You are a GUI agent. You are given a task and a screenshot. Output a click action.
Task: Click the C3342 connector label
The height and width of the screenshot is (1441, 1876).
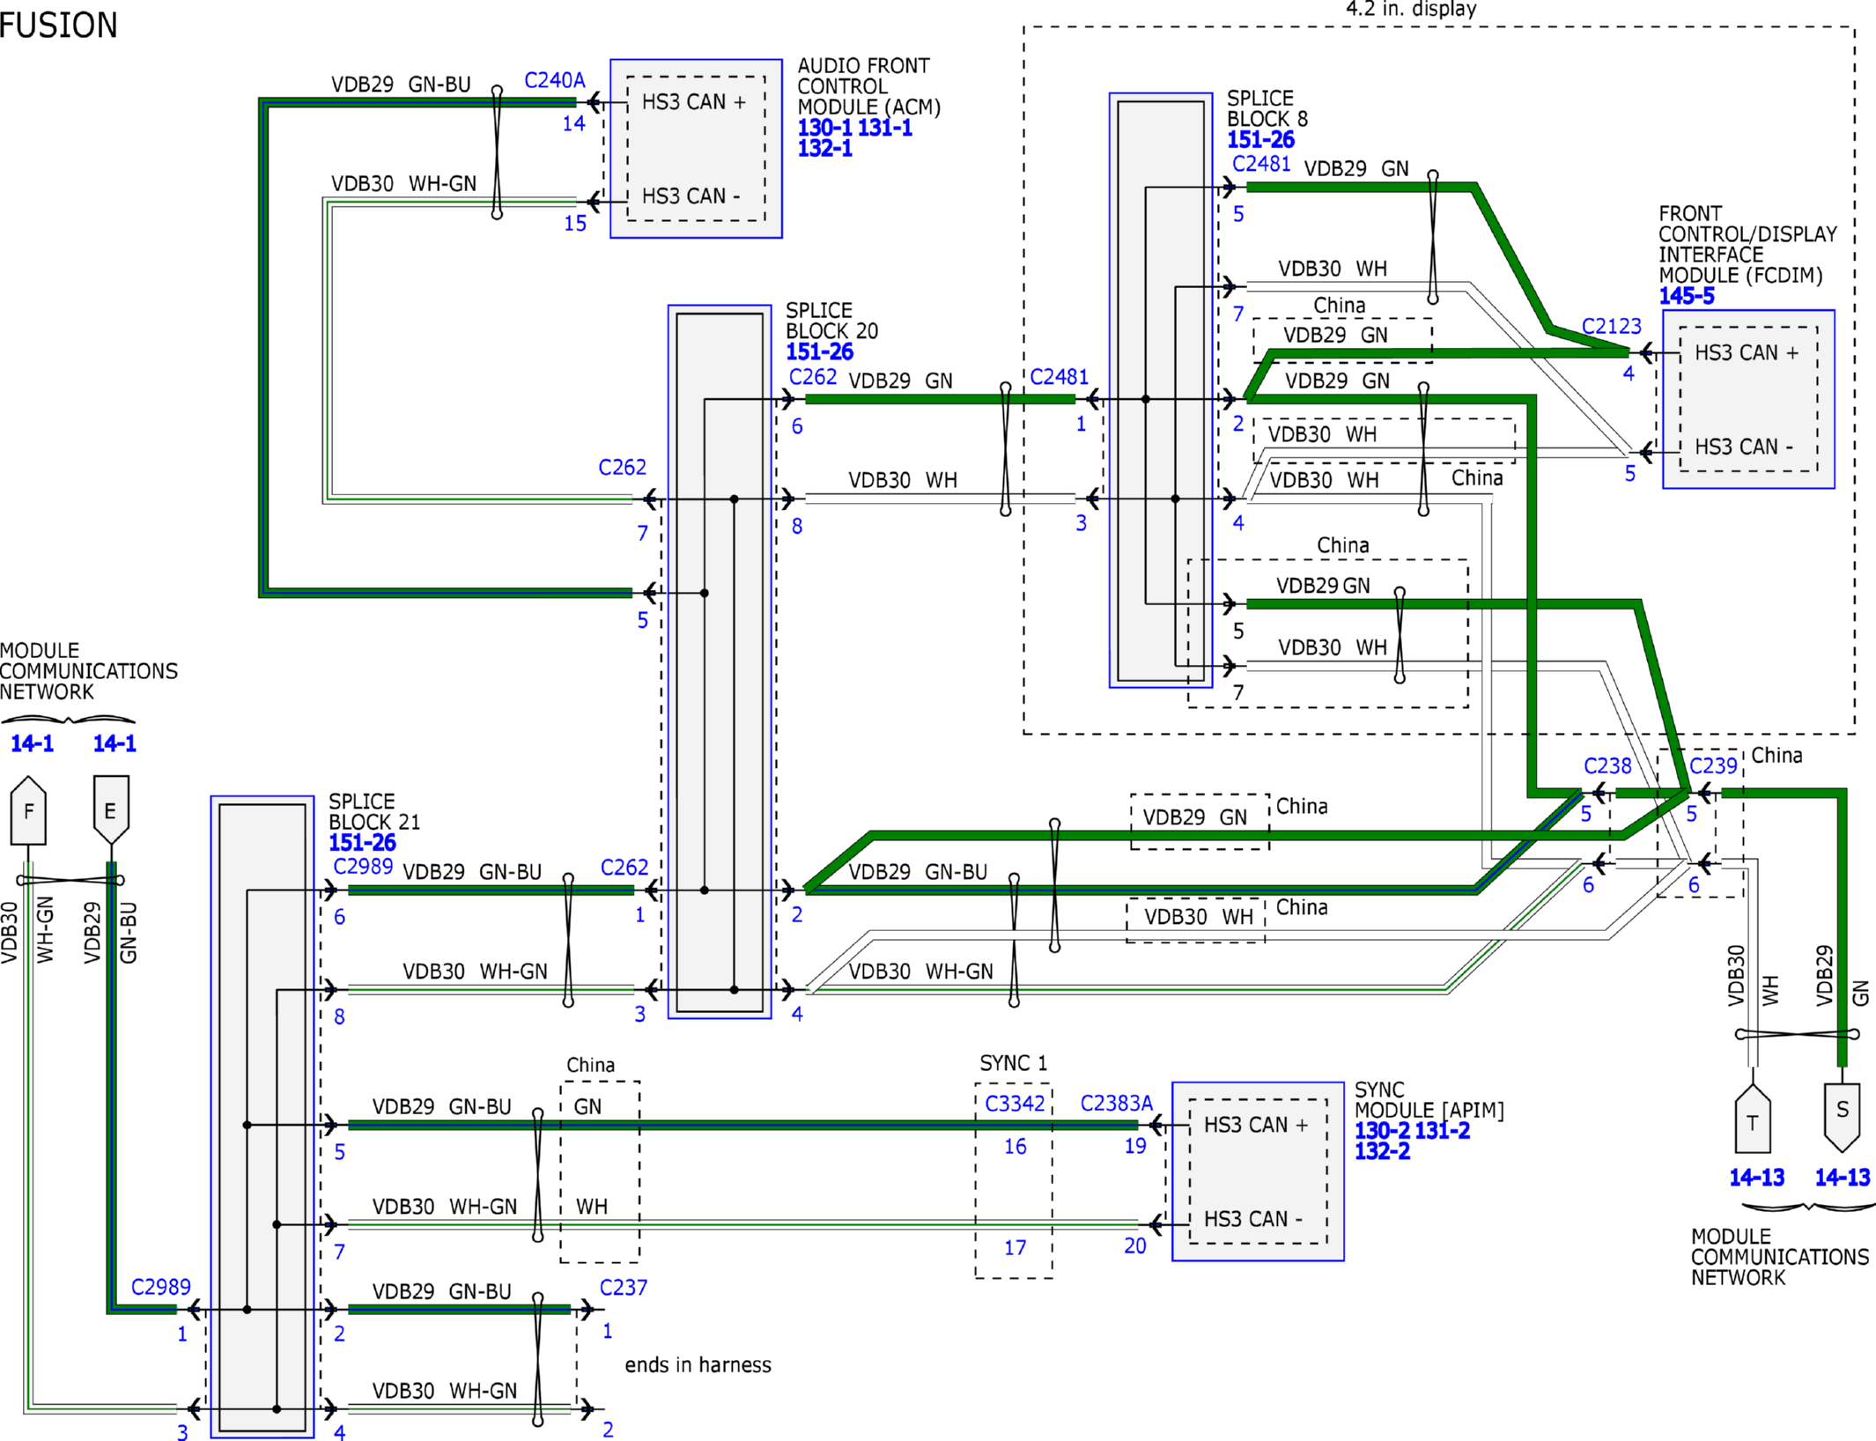(1015, 1104)
